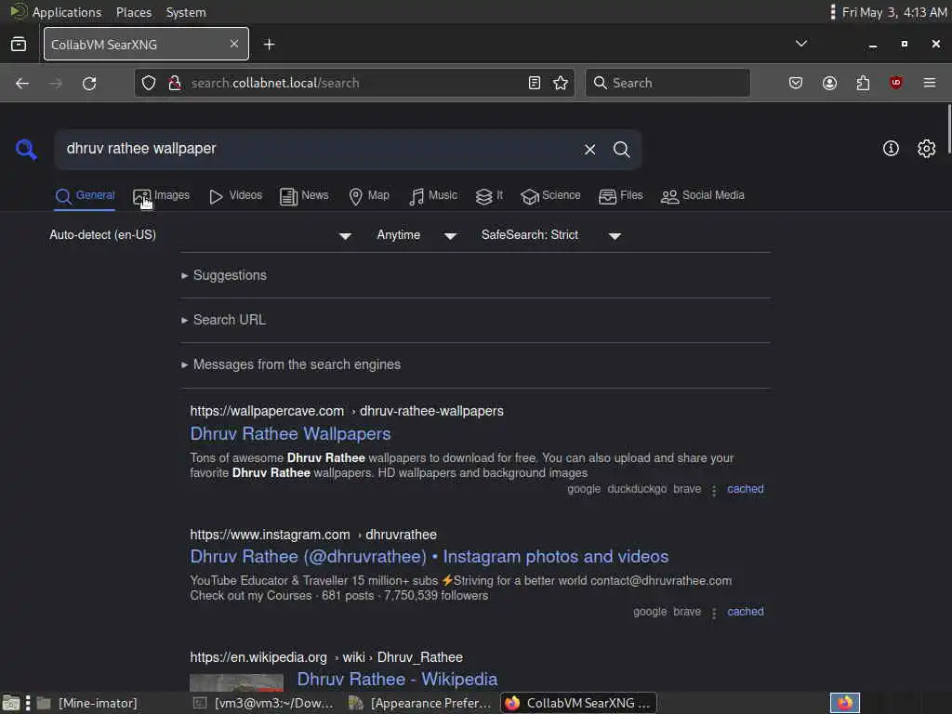
Task: Switch to Appearance Preferences taskbar window
Action: coord(420,703)
